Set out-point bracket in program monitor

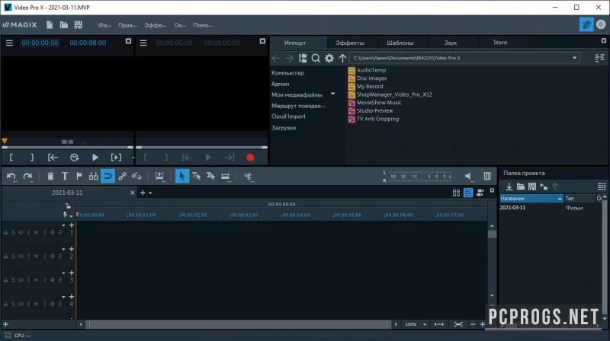click(x=32, y=158)
